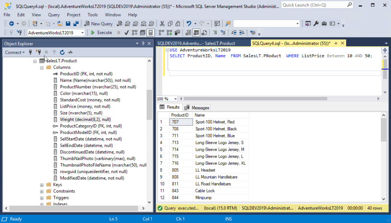Viewport: 391px width, 223px height.
Task: Close the SQLQuery4.sql tab
Action: (343, 43)
